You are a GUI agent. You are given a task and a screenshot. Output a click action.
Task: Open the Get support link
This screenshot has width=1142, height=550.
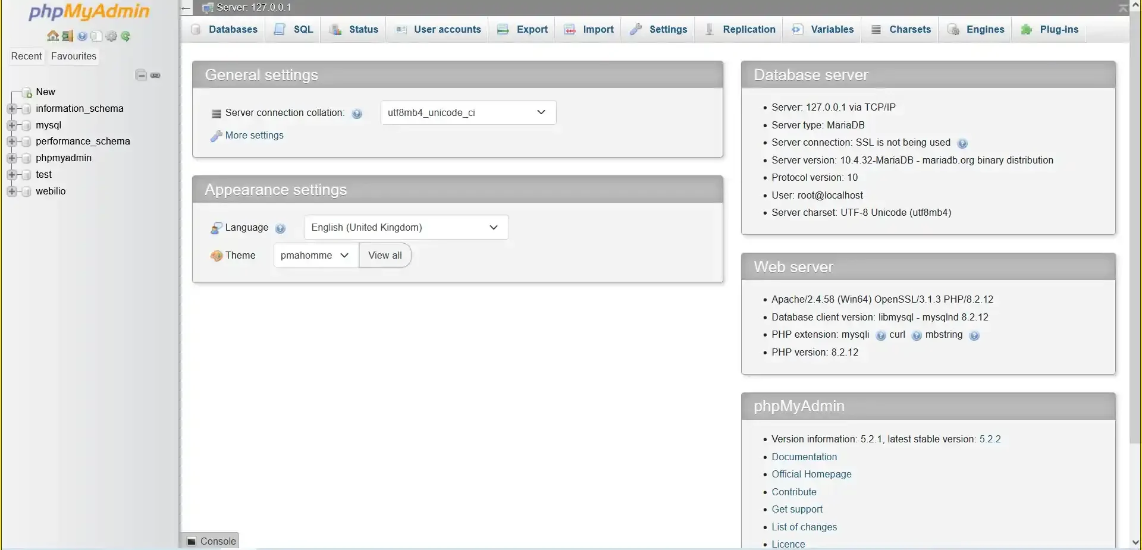tap(797, 510)
